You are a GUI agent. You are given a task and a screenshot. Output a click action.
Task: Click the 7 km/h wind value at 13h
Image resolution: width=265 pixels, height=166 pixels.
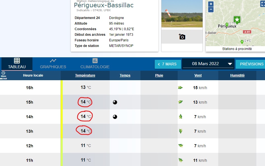[x=200, y=131]
